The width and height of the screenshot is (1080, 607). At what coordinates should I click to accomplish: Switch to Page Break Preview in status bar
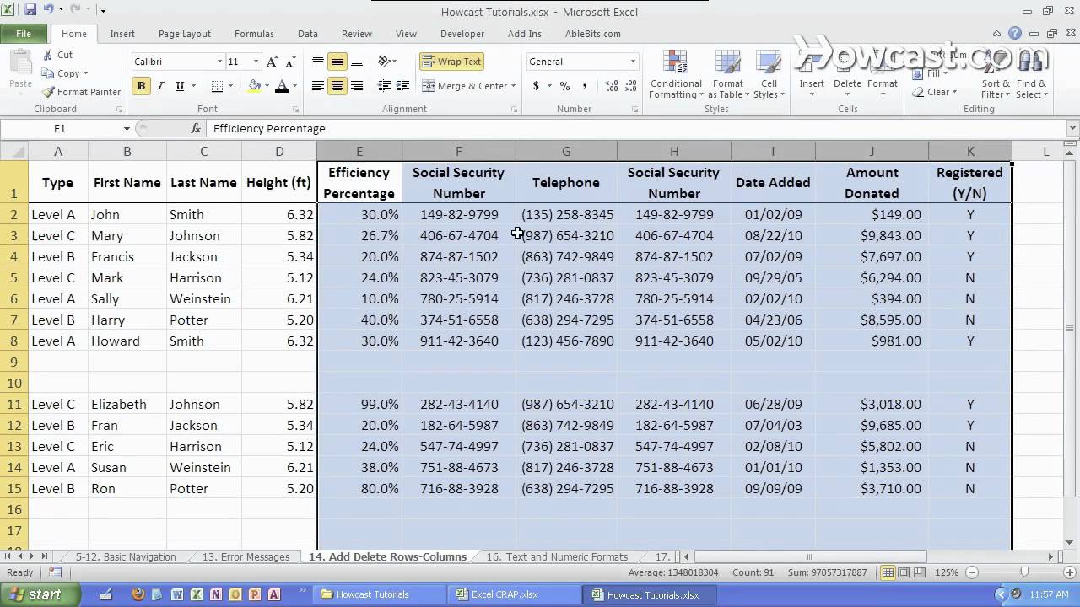click(x=918, y=572)
